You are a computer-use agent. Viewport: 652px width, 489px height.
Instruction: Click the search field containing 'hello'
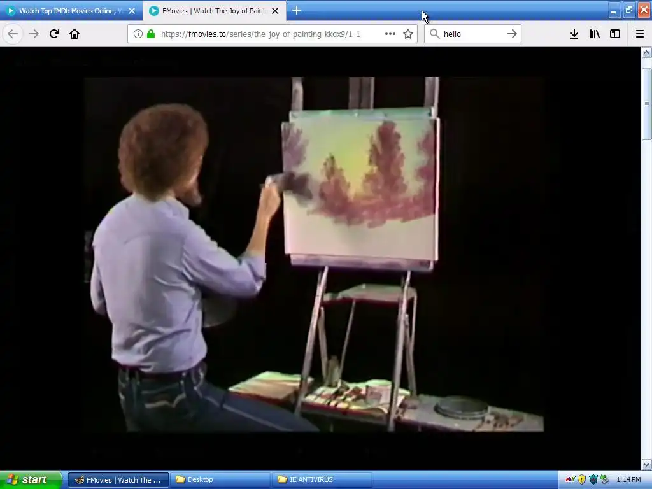pos(473,34)
